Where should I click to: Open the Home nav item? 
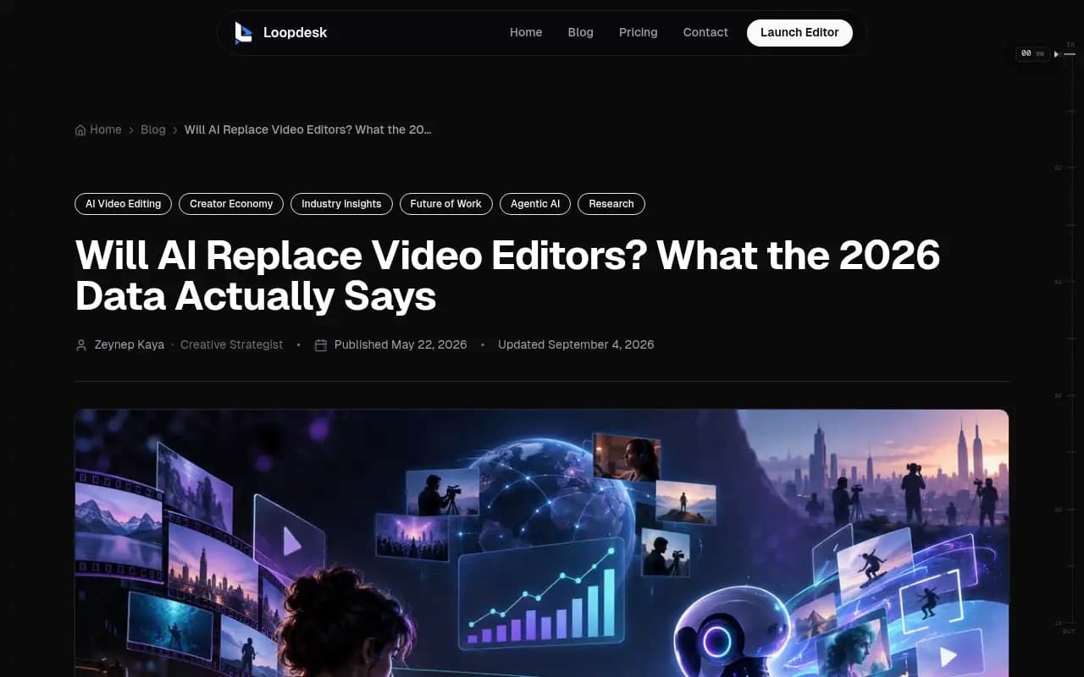click(526, 32)
